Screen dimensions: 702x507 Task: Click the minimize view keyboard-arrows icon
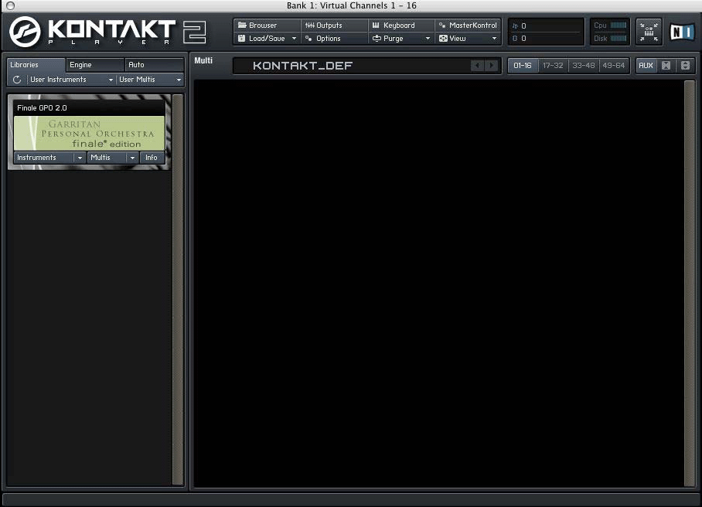649,32
